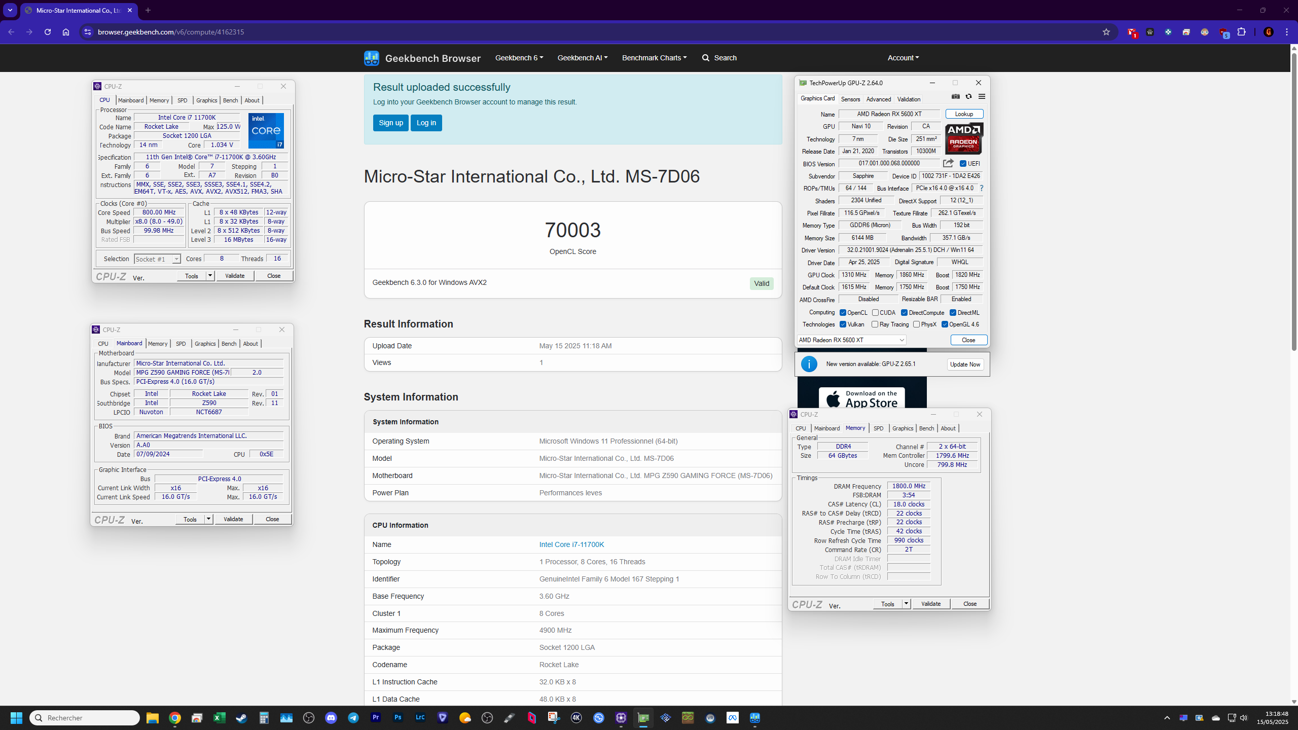Open the Account dropdown menu
Viewport: 1298px width, 730px height.
[x=903, y=58]
